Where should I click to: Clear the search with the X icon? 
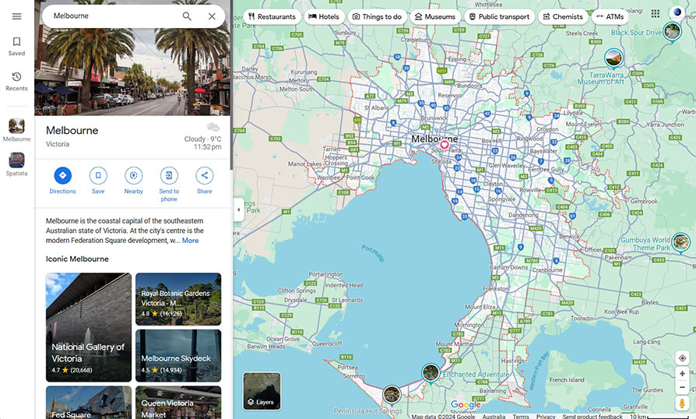point(212,16)
